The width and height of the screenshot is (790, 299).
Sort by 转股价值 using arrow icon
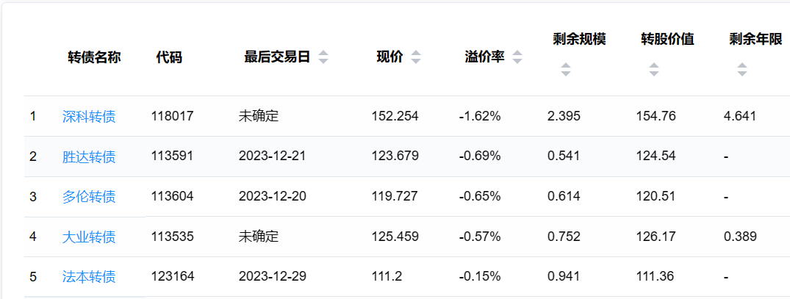[653, 70]
